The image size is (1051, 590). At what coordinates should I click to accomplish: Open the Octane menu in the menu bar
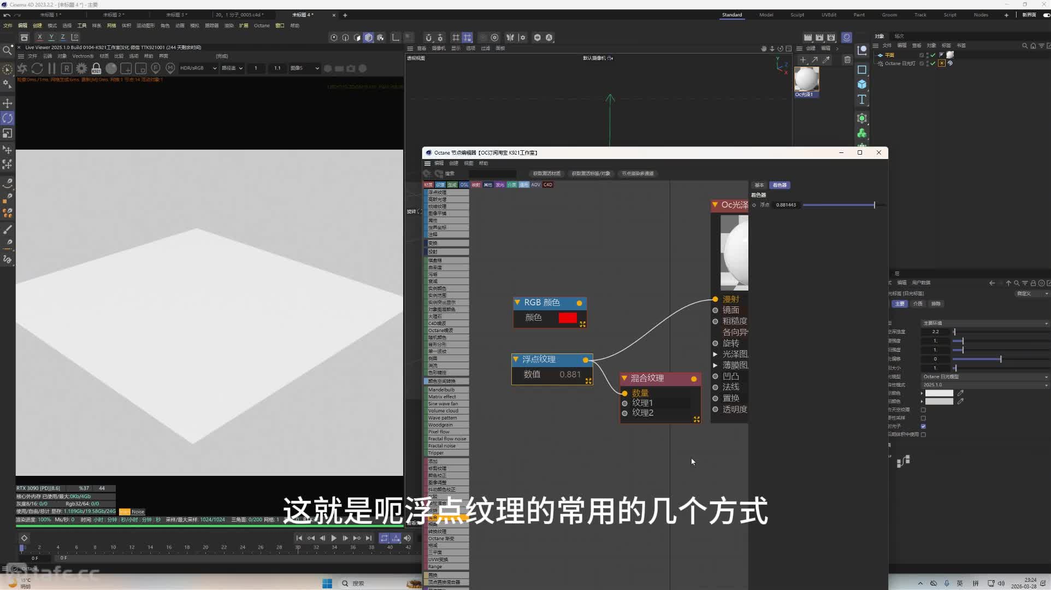tap(262, 26)
